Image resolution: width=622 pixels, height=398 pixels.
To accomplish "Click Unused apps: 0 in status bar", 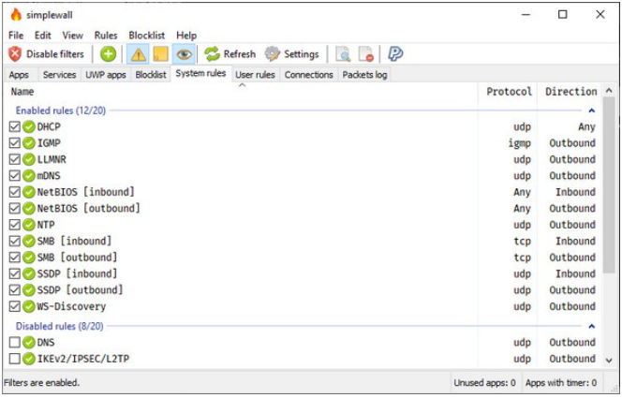I will (x=484, y=383).
